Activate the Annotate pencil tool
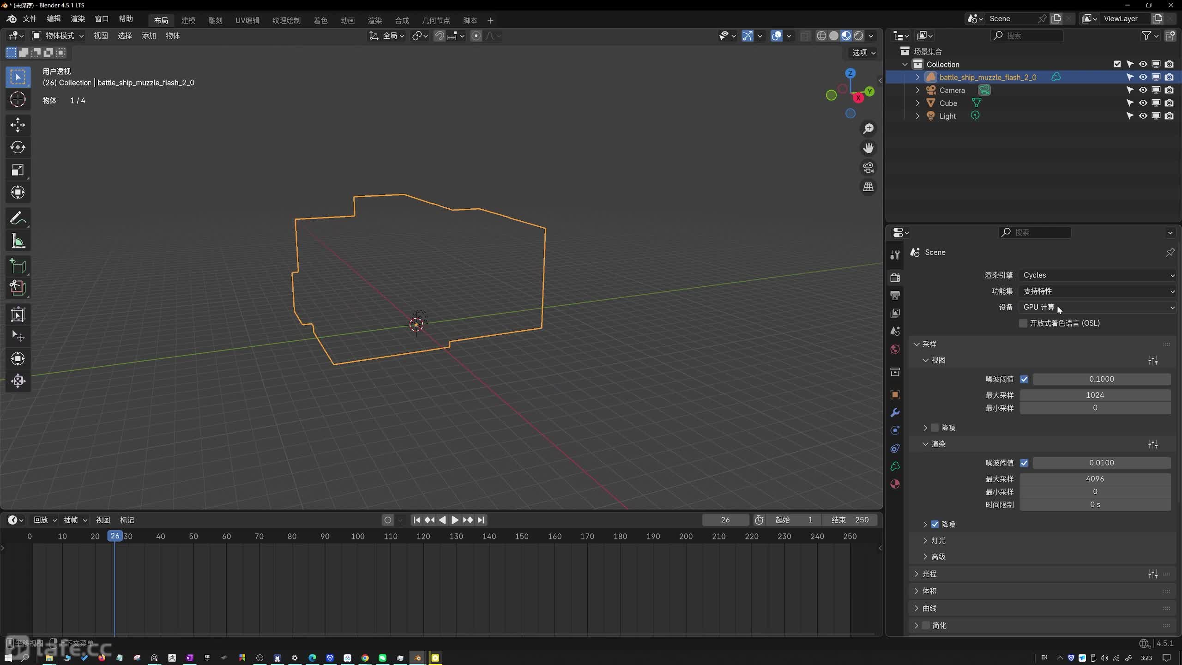The width and height of the screenshot is (1182, 665). 18,218
